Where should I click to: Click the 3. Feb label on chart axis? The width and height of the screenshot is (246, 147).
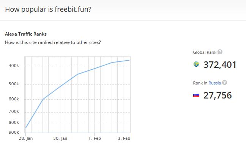(x=124, y=138)
